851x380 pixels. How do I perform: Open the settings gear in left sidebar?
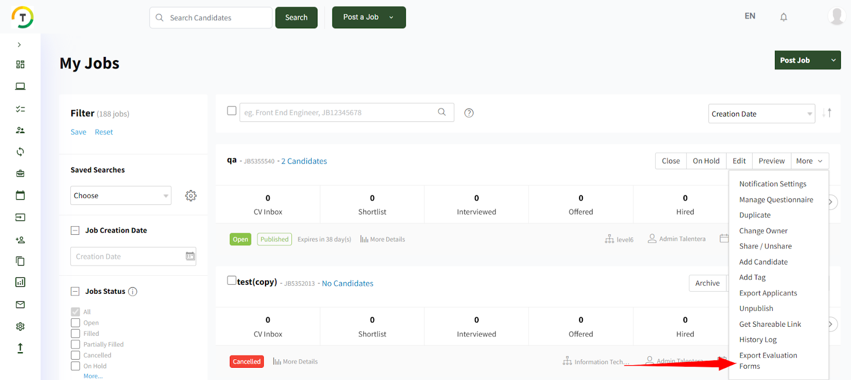(20, 326)
